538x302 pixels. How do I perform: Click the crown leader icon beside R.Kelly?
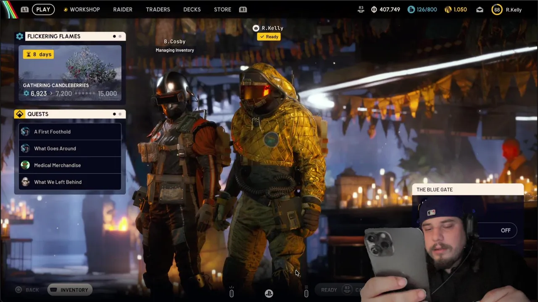(256, 28)
